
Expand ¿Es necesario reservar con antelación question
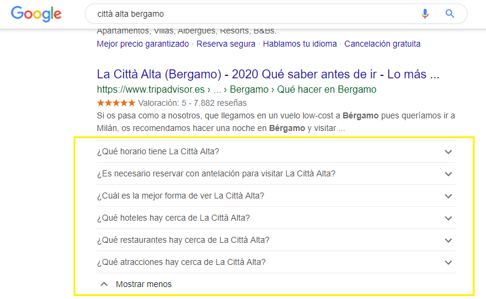[x=276, y=173]
